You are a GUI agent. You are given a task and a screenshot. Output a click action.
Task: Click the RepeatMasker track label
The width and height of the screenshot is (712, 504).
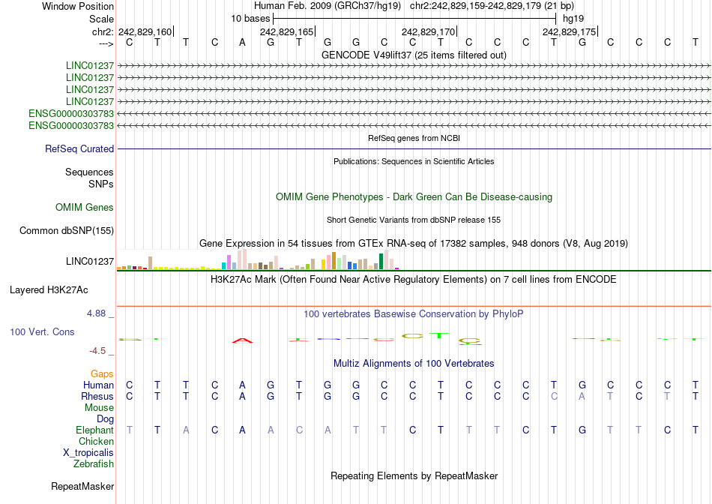point(82,486)
